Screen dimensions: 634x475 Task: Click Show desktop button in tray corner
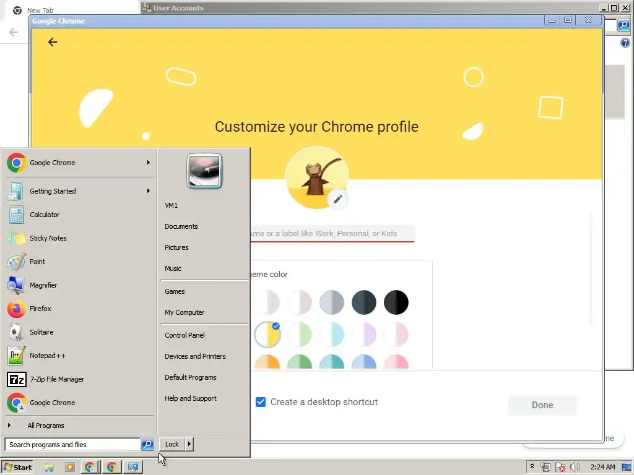(627, 467)
